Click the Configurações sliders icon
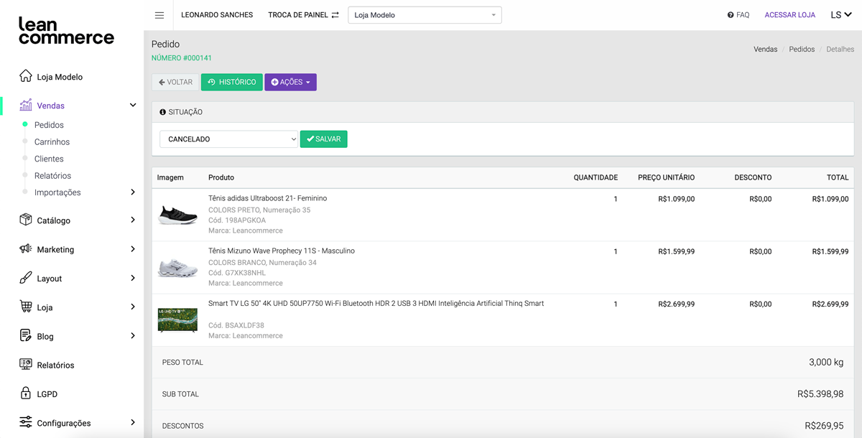862x438 pixels. click(26, 422)
